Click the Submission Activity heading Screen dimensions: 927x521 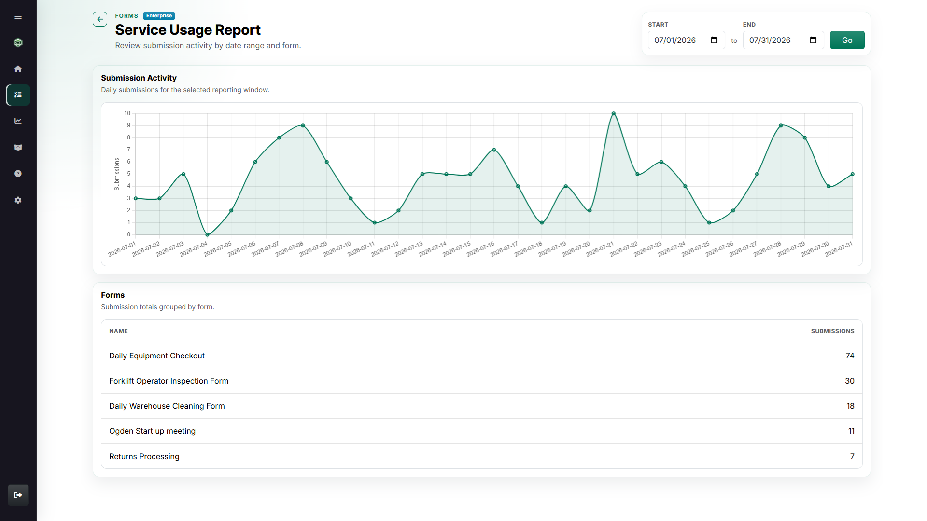click(x=139, y=78)
